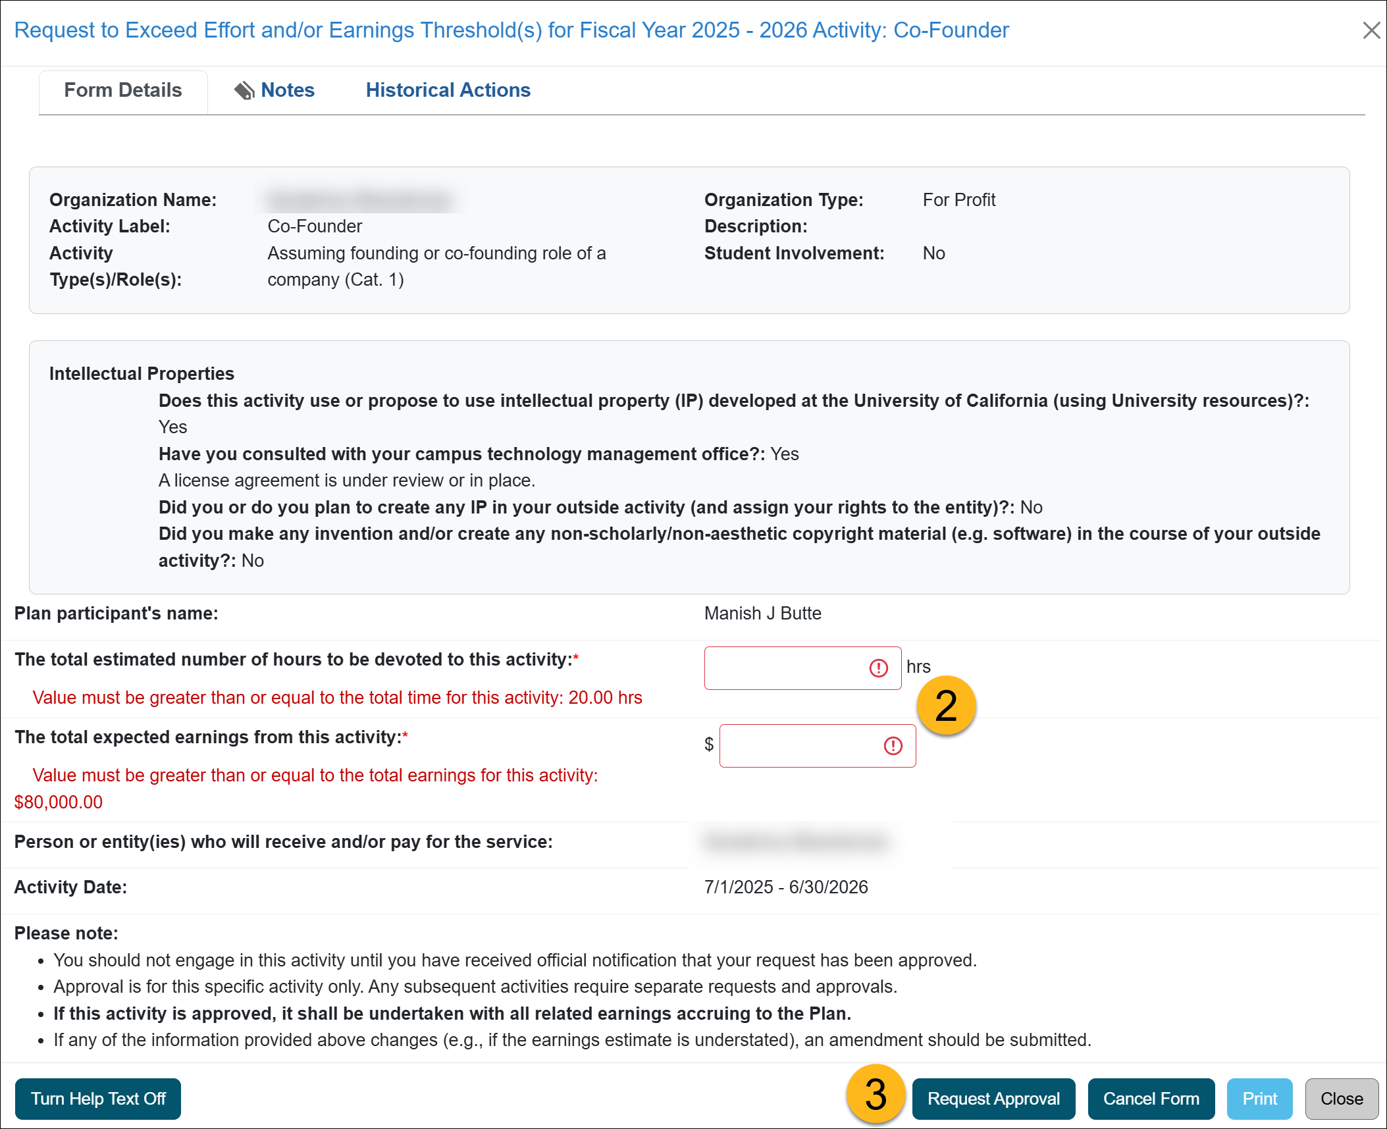
Task: Click the hours validation error message
Action: click(x=337, y=698)
